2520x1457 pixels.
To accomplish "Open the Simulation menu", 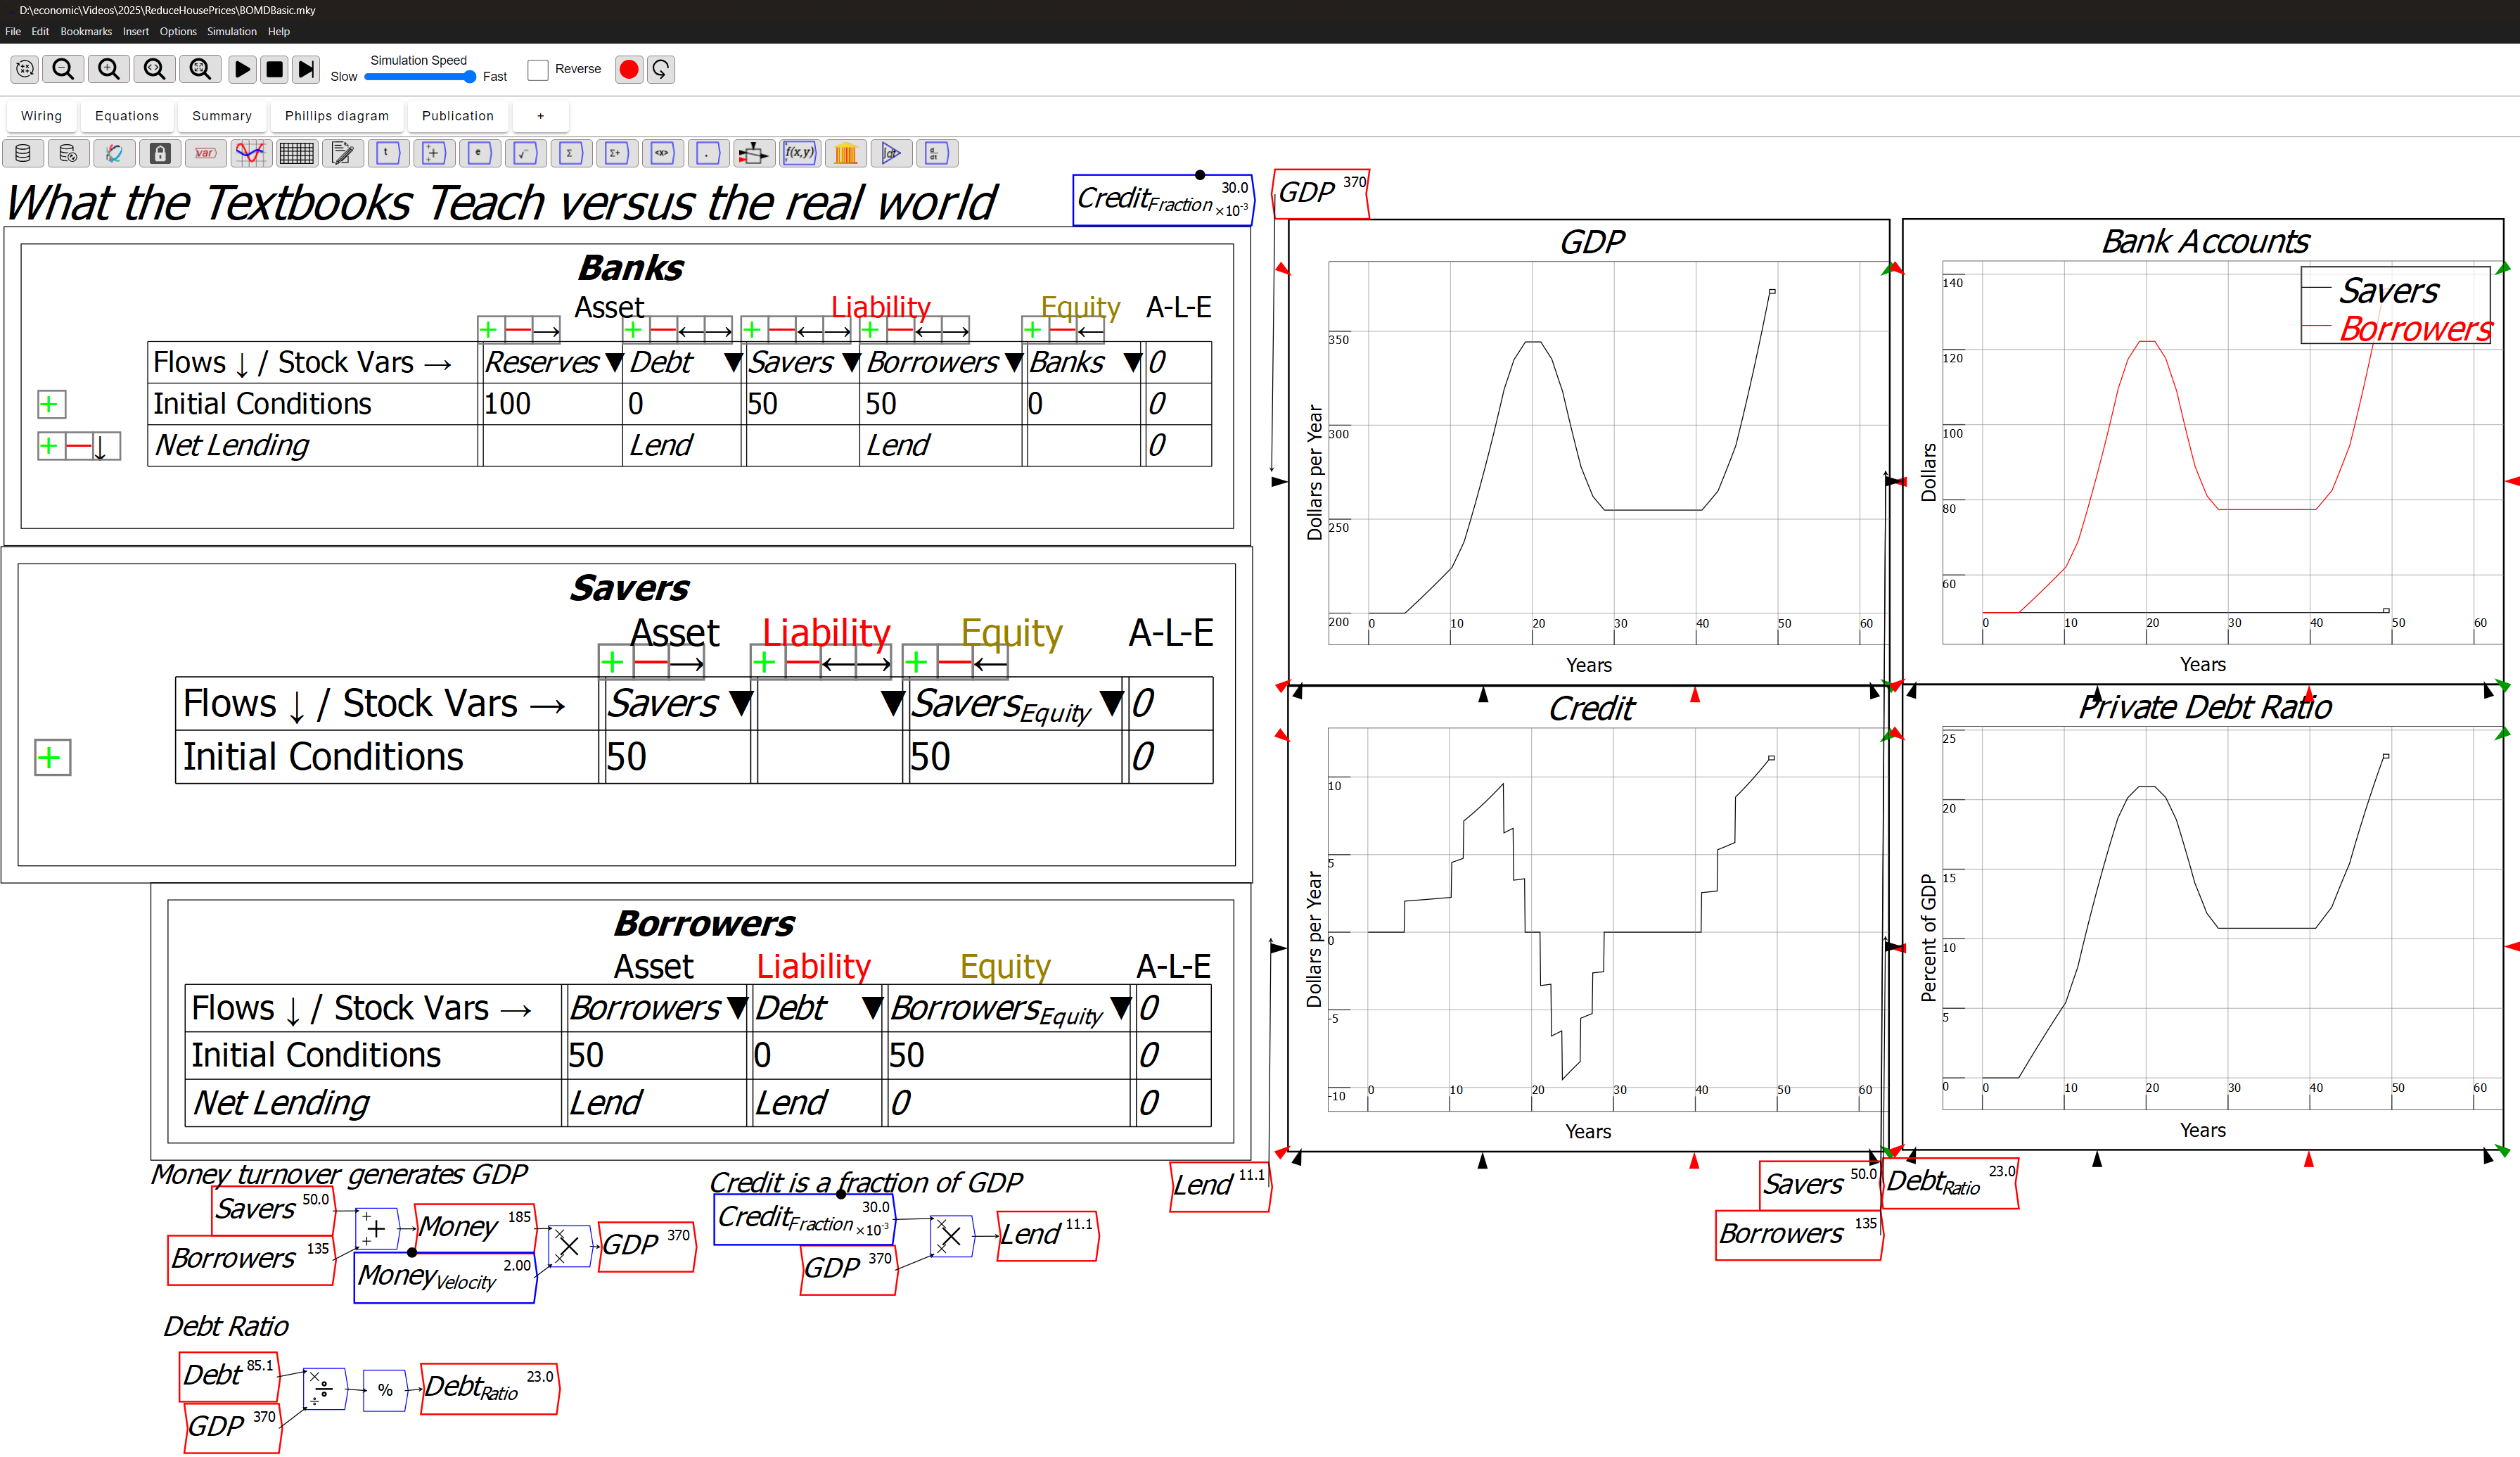I will coord(231,31).
